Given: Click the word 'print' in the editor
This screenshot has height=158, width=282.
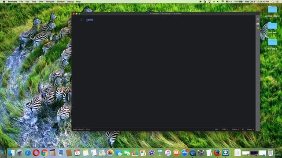Looking at the screenshot, I should (x=90, y=20).
